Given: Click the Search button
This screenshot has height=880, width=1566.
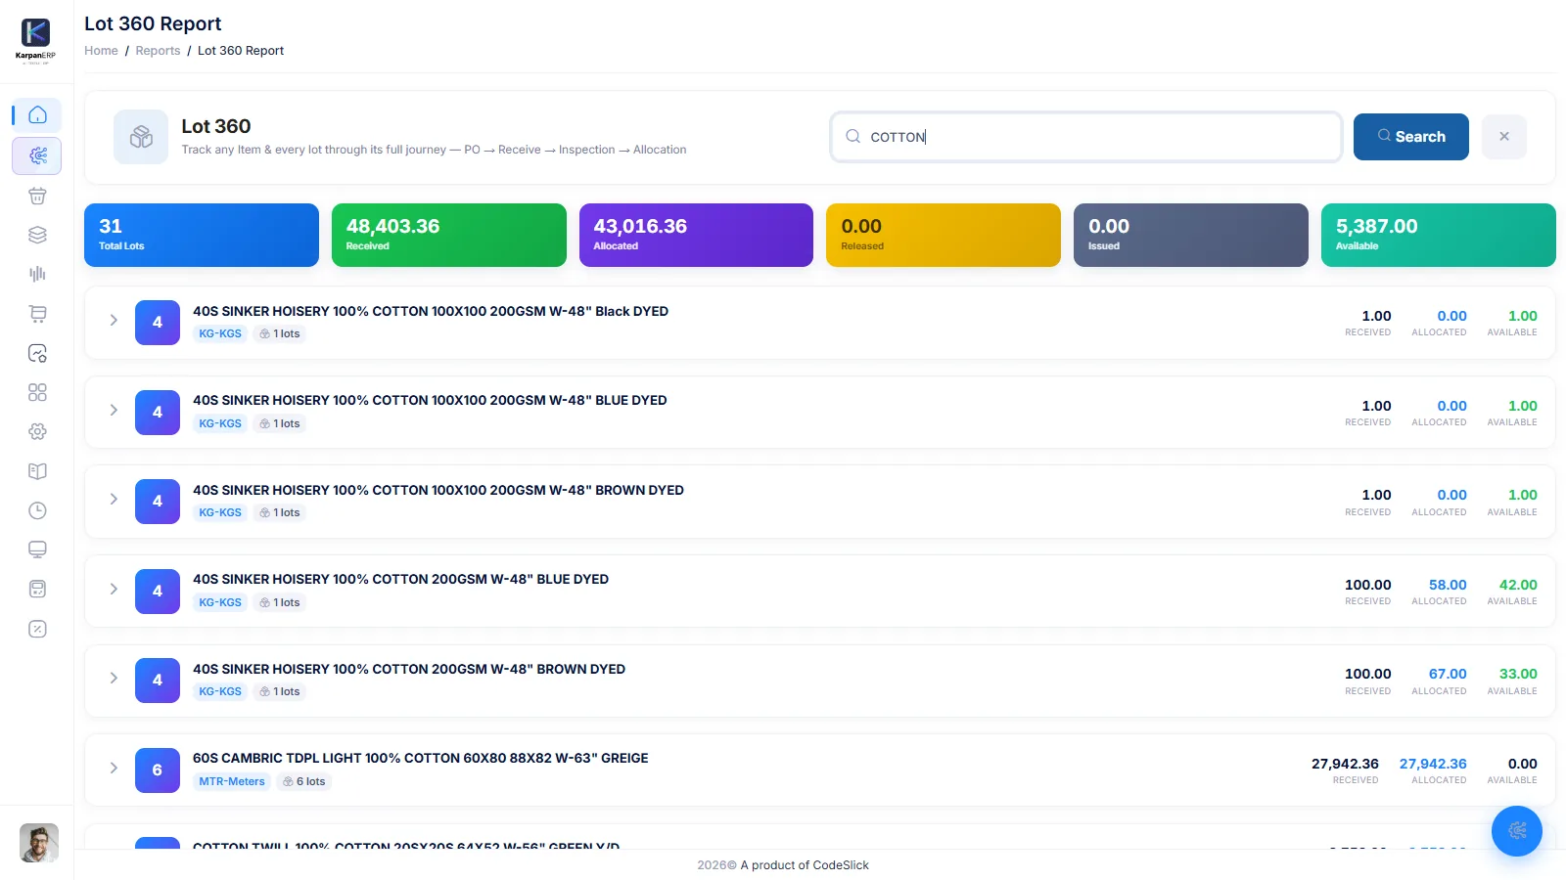Looking at the screenshot, I should pyautogui.click(x=1411, y=137).
